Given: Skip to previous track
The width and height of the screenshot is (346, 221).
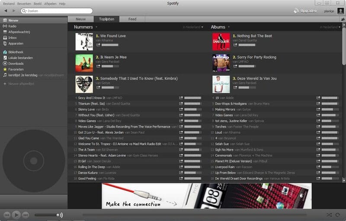Looking at the screenshot, I should tap(7, 215).
